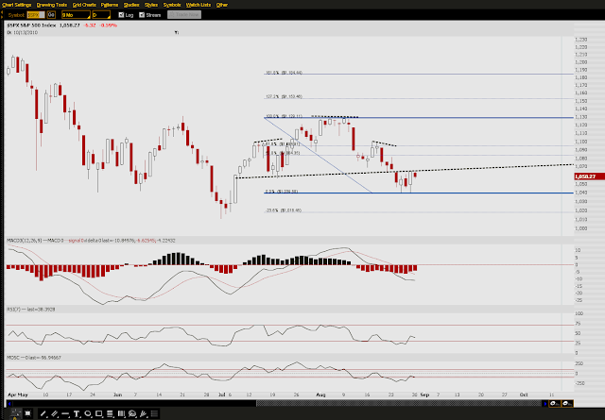Click the RSI study header label
The width and height of the screenshot is (605, 420).
click(31, 309)
